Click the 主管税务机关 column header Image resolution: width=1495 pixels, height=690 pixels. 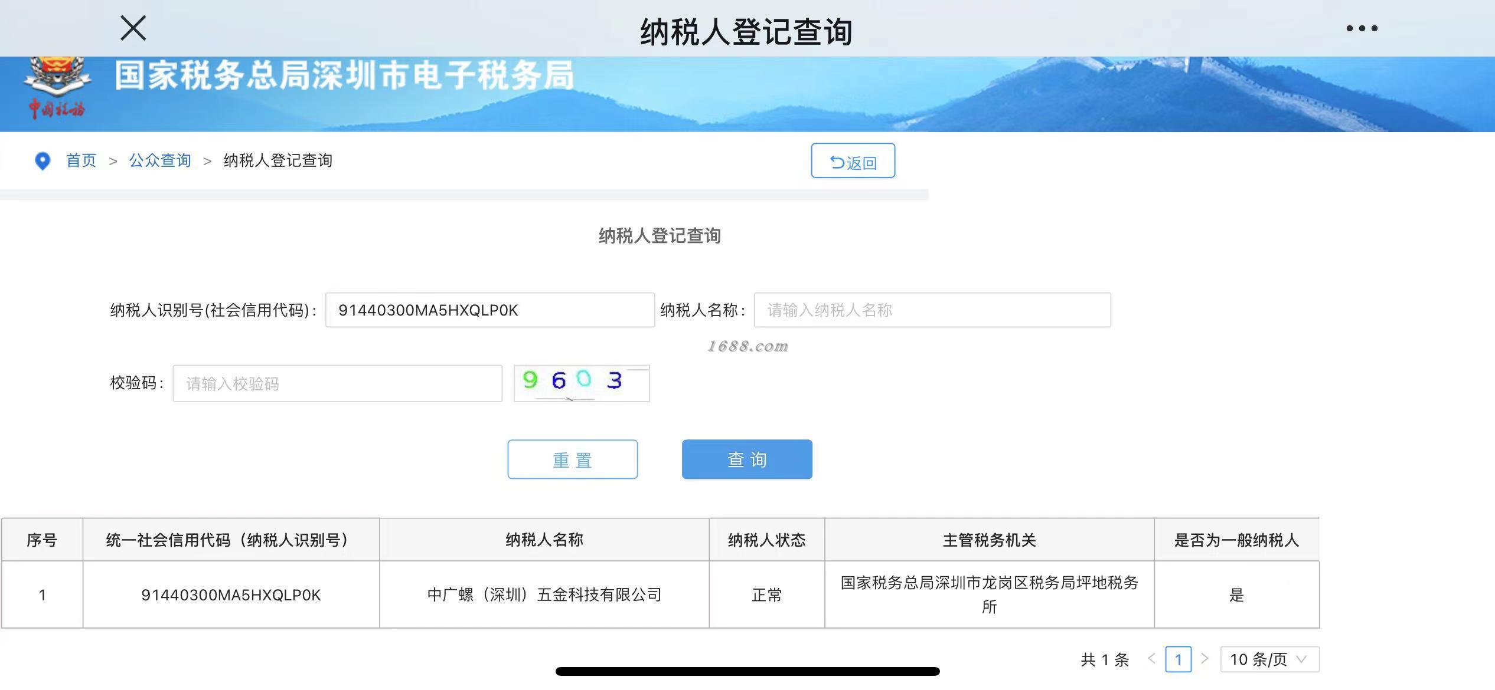click(989, 540)
